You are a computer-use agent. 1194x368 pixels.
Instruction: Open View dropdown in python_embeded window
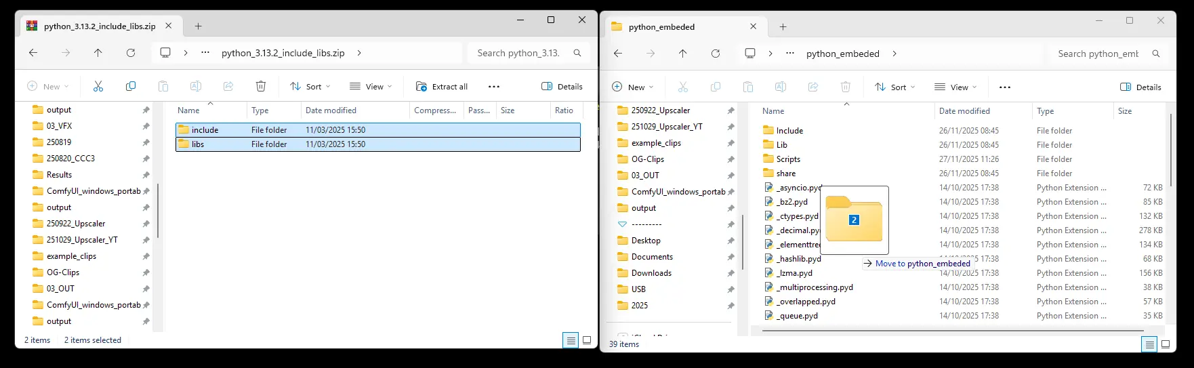(x=955, y=87)
